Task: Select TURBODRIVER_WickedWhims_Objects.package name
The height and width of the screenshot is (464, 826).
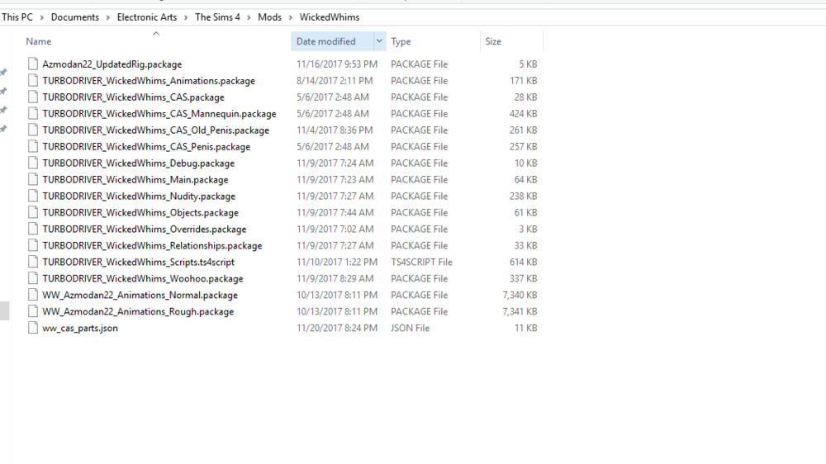Action: point(140,213)
